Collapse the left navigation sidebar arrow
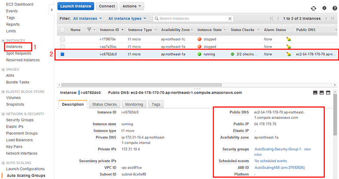 (x=52, y=9)
